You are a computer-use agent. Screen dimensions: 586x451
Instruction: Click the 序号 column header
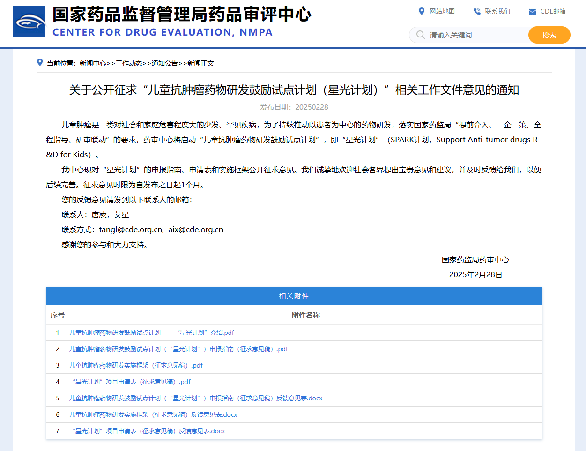58,315
